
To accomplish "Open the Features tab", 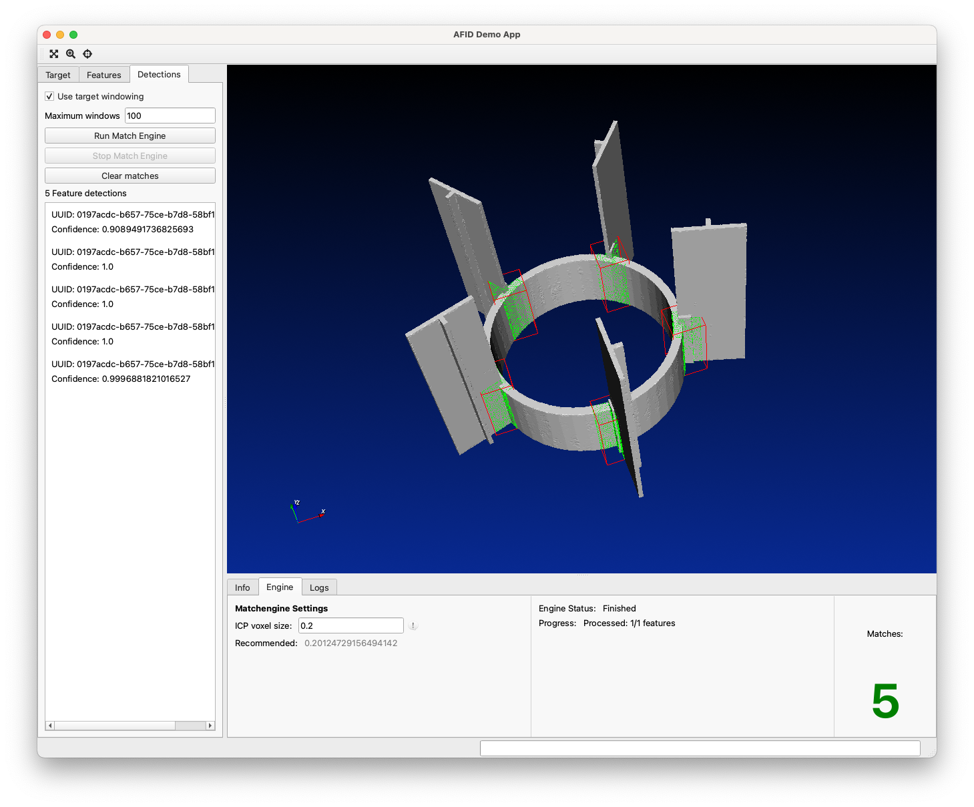I will pyautogui.click(x=104, y=75).
